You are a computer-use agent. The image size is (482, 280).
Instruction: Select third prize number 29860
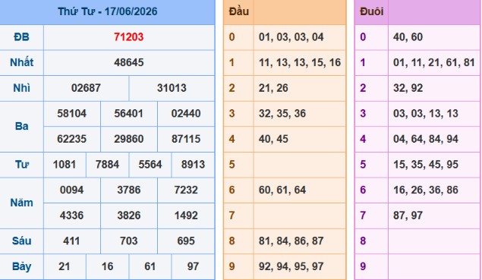(129, 139)
